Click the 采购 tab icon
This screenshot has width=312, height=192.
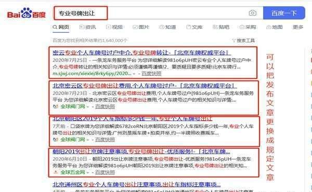point(242,27)
